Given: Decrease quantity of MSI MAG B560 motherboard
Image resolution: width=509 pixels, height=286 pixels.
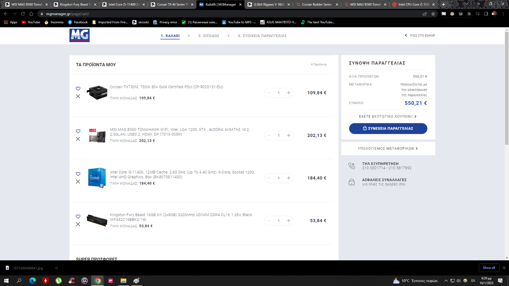Looking at the screenshot, I should pyautogui.click(x=269, y=135).
